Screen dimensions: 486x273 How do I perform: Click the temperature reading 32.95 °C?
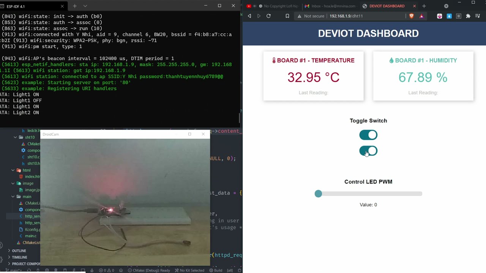313,77
